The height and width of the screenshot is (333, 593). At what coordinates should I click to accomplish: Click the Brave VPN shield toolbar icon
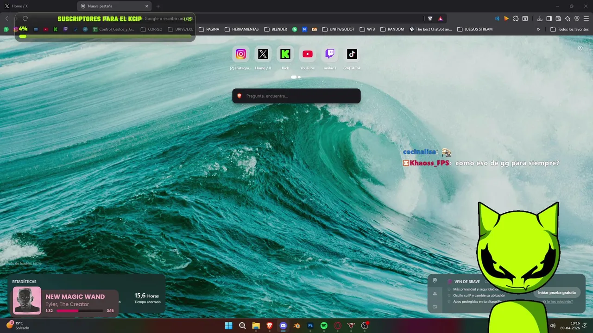click(x=577, y=18)
